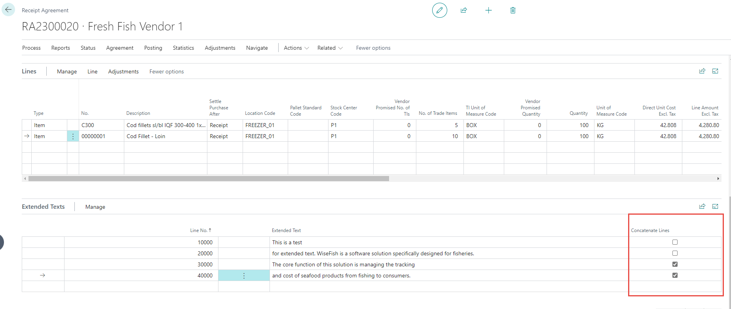Expand the Actions dropdown menu
The height and width of the screenshot is (309, 731).
296,48
